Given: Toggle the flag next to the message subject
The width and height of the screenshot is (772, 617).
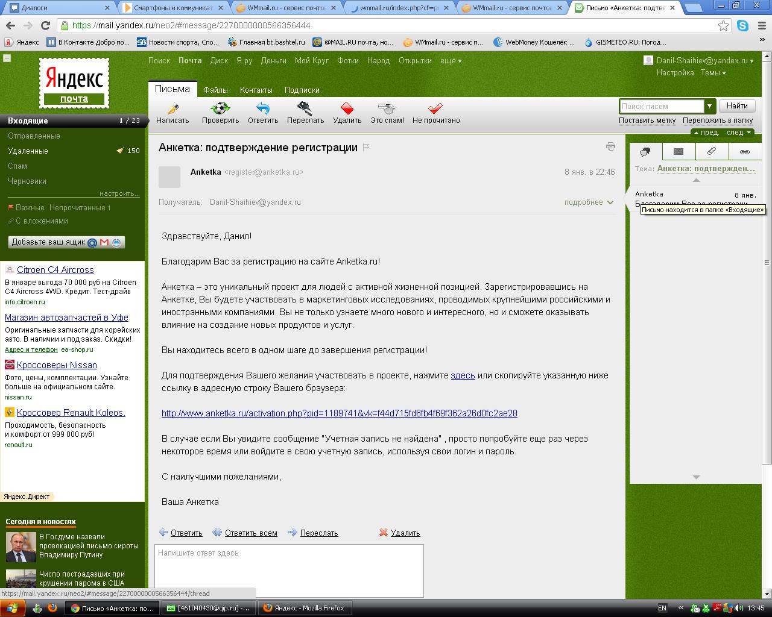Looking at the screenshot, I should pyautogui.click(x=366, y=148).
